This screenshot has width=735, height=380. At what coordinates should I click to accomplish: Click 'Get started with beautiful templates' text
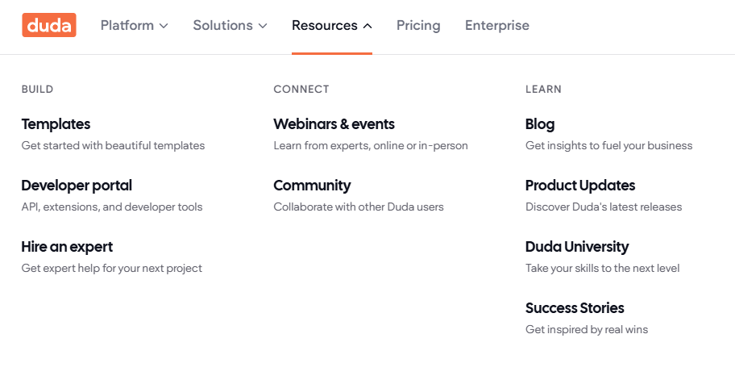[113, 145]
